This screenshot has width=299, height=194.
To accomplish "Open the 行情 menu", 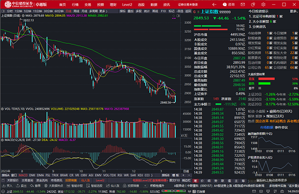I will click(75, 4).
